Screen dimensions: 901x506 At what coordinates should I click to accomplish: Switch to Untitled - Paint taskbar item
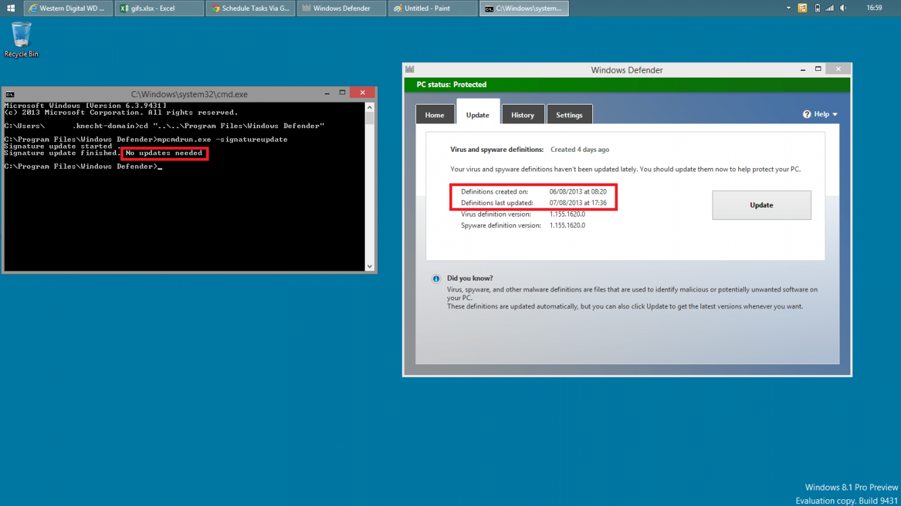click(433, 8)
